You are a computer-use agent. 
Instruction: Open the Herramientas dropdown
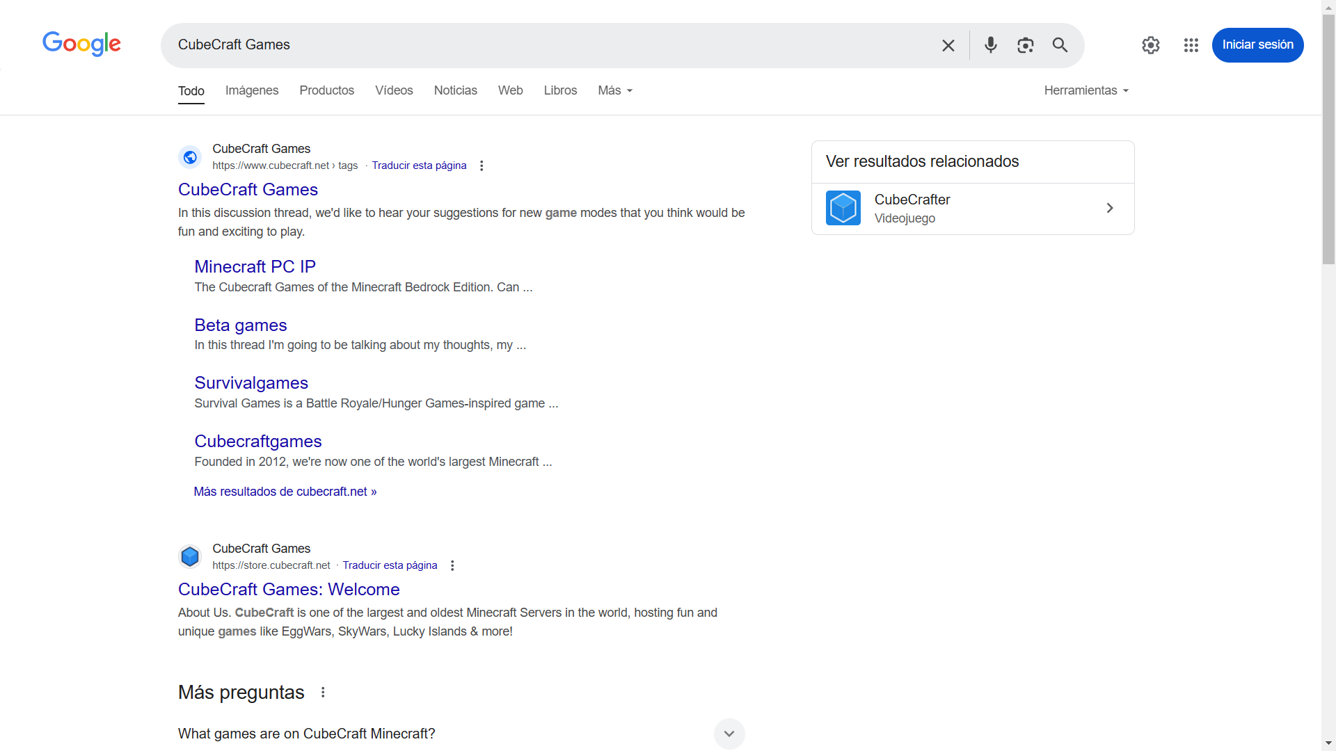tap(1086, 90)
